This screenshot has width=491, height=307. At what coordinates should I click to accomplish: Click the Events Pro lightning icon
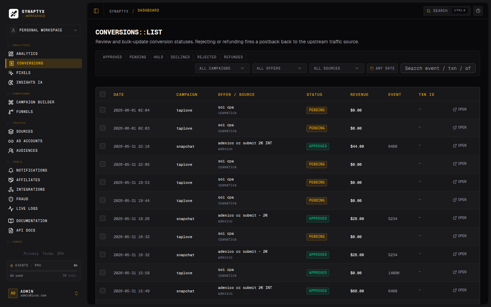coord(12,265)
